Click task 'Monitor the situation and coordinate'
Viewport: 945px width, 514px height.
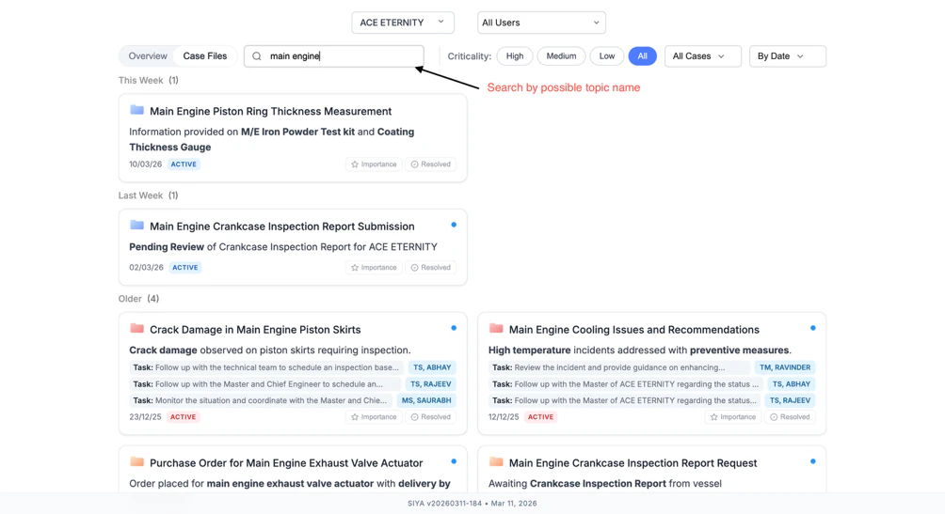[x=261, y=400]
